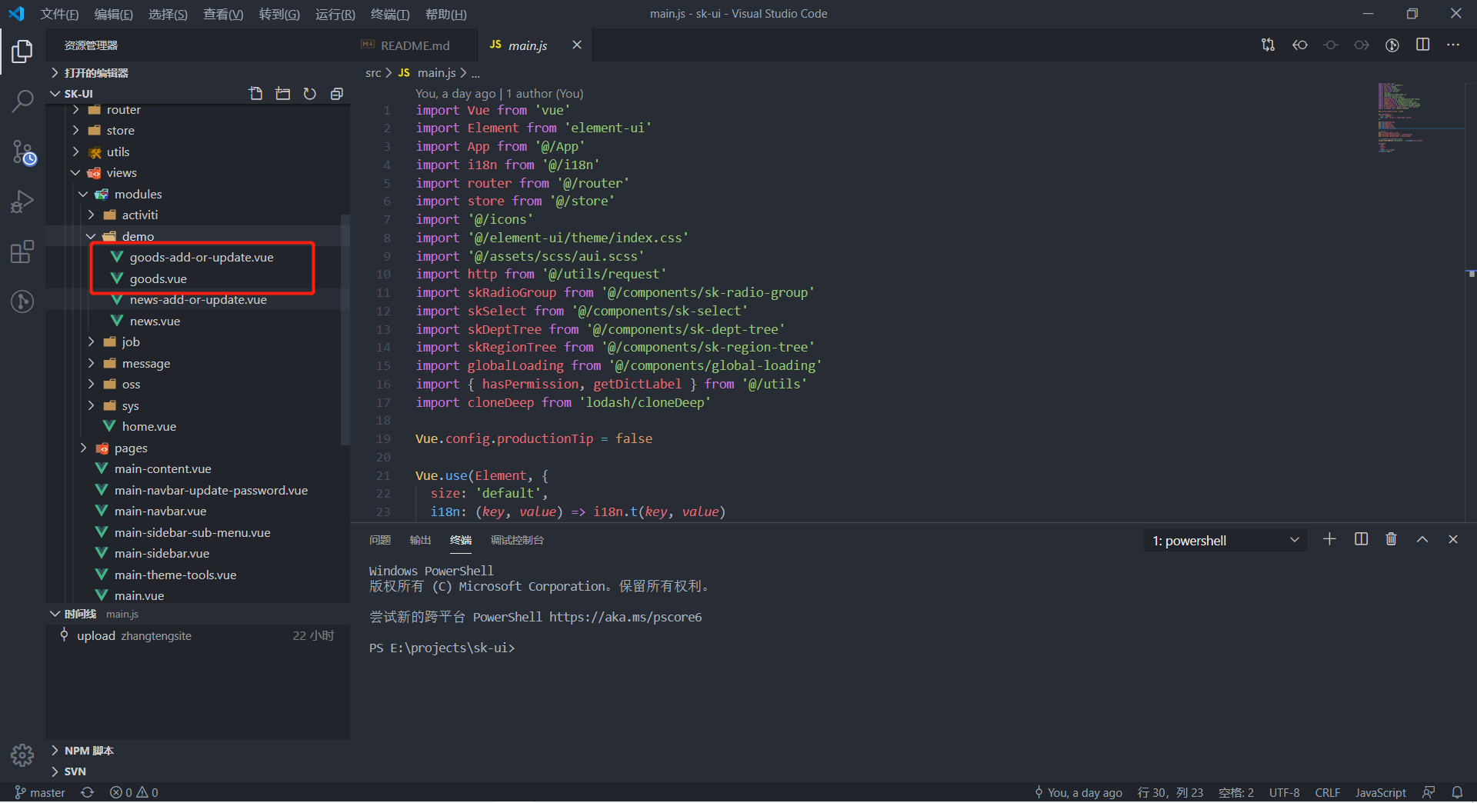Maximize the terminal panel
Screen dimensions: 1477x803
tap(1422, 539)
